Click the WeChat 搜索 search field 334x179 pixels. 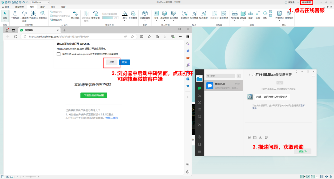tap(221, 76)
